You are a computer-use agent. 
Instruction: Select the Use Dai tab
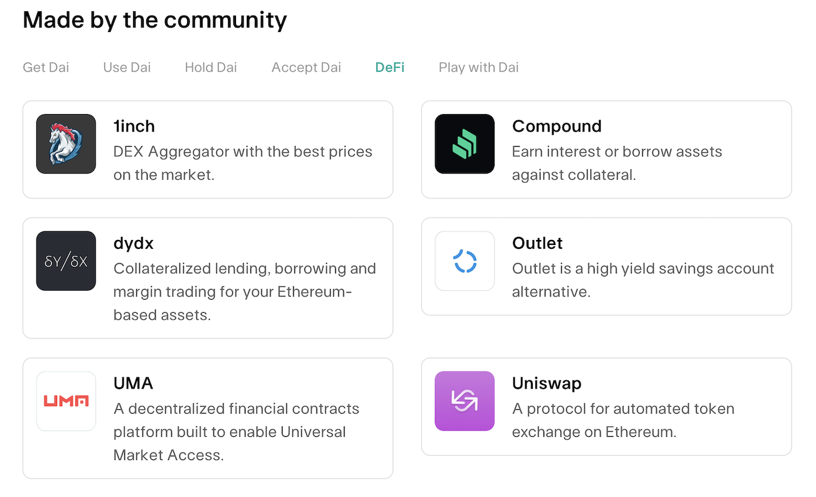[127, 67]
